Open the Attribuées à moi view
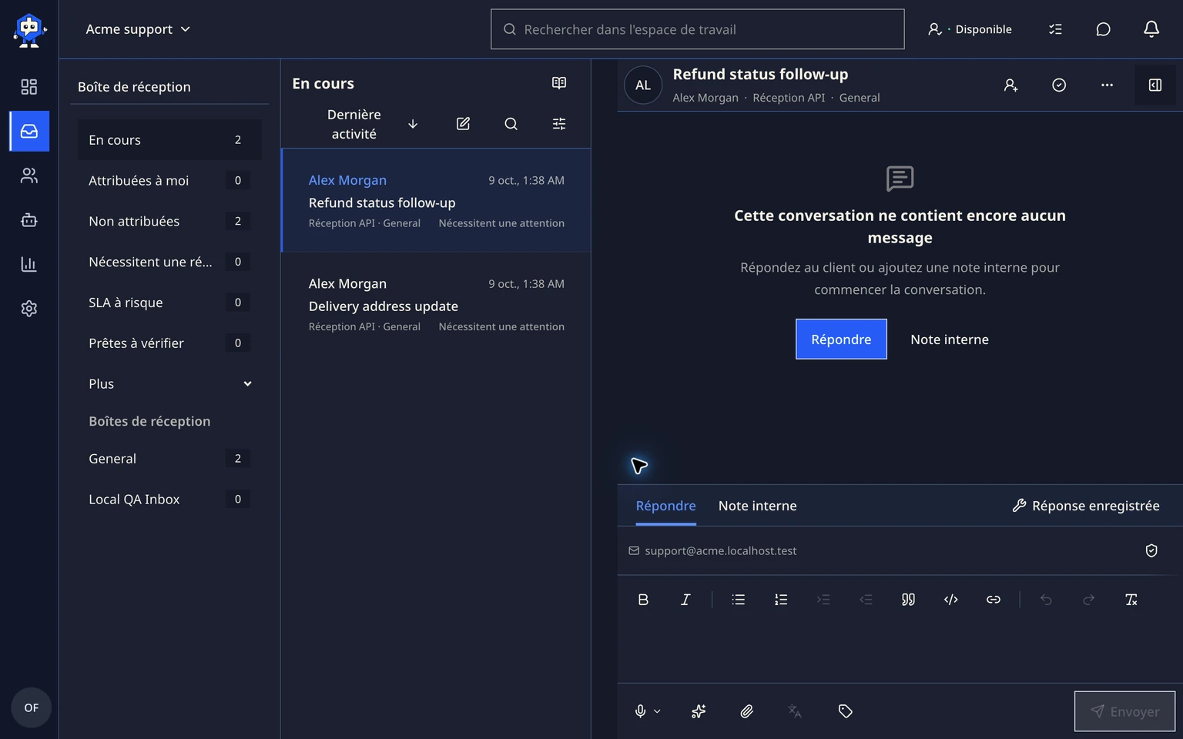Screen dimensions: 1183x739 click(x=169, y=181)
